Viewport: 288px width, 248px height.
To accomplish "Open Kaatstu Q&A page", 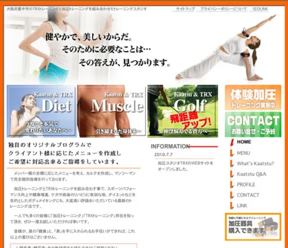I will [251, 174].
